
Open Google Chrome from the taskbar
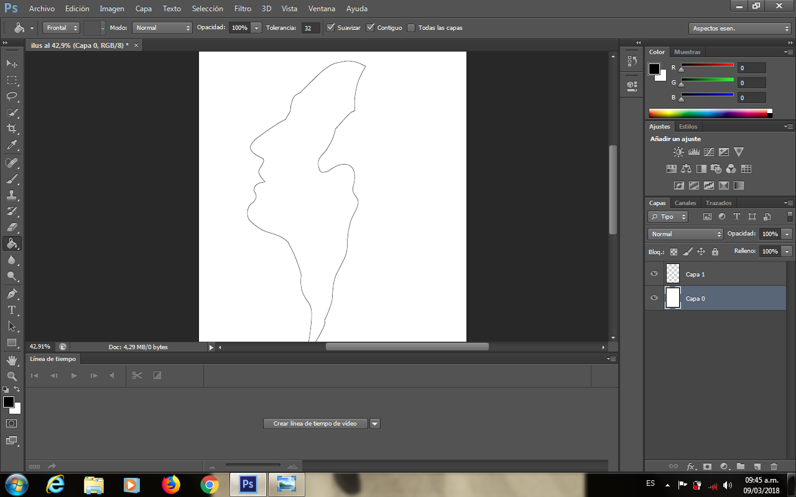(x=210, y=484)
